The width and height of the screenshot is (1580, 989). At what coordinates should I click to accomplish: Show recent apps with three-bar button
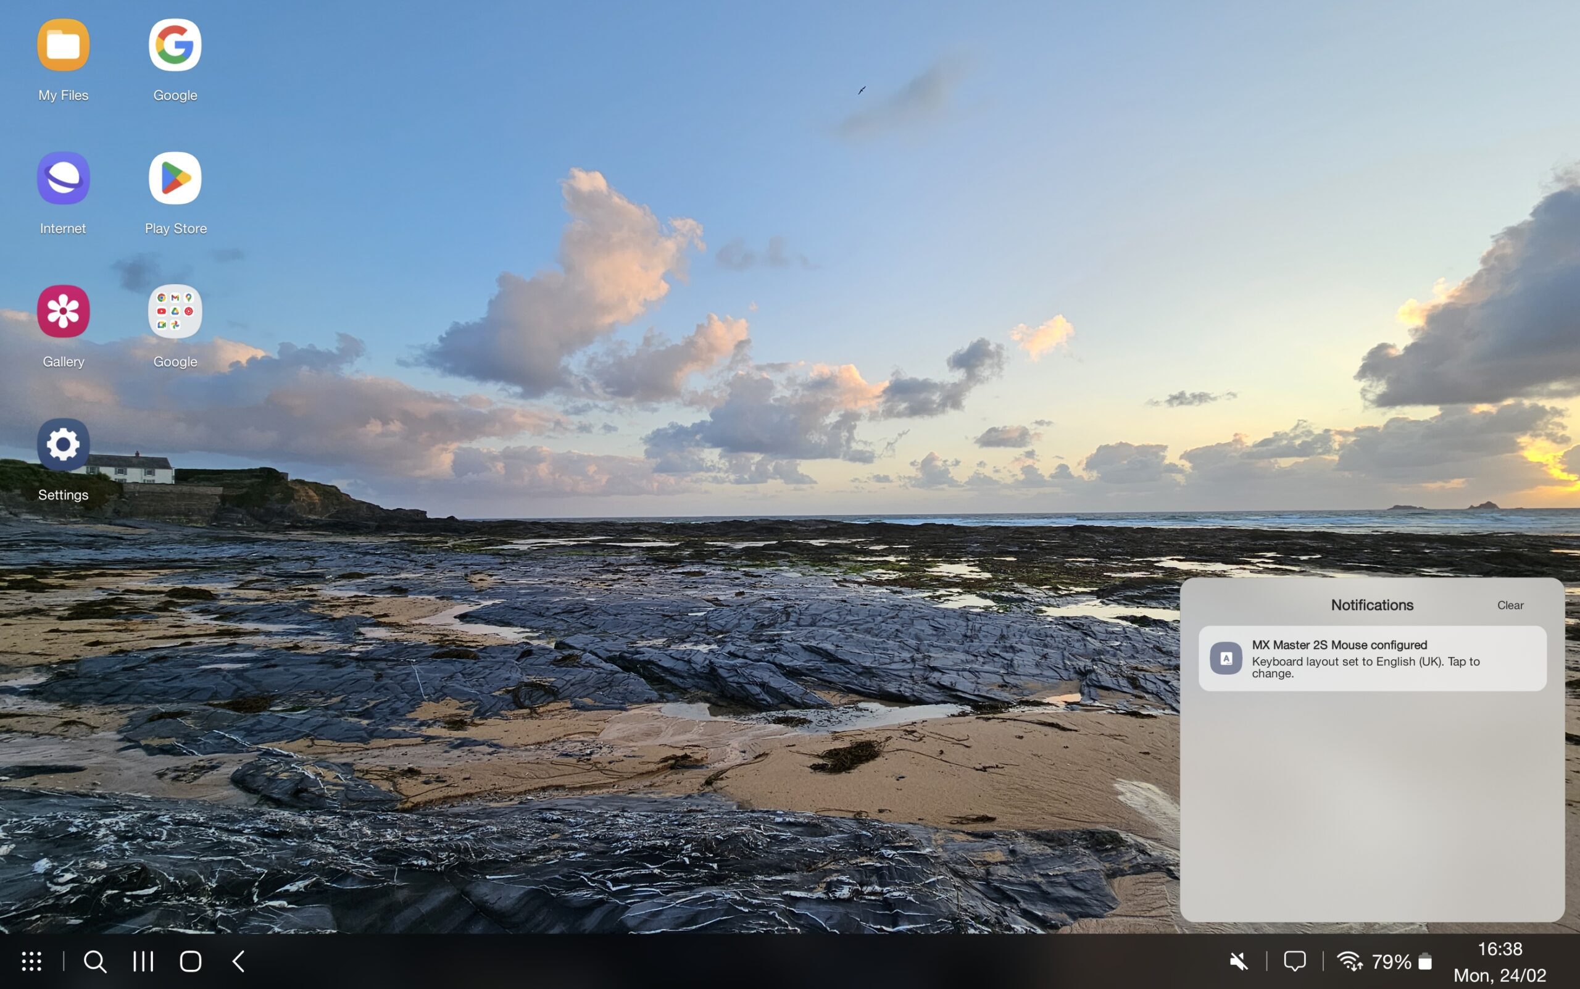143,961
